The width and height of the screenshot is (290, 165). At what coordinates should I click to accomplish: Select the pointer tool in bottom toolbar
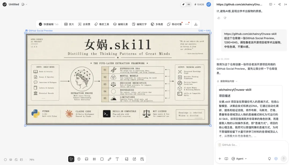click(71, 159)
